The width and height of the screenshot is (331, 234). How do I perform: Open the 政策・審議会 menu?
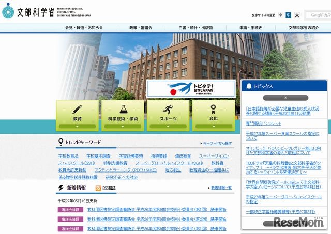(141, 28)
